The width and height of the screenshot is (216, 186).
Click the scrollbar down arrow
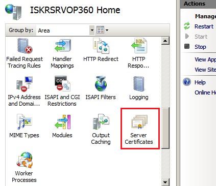[165, 182]
